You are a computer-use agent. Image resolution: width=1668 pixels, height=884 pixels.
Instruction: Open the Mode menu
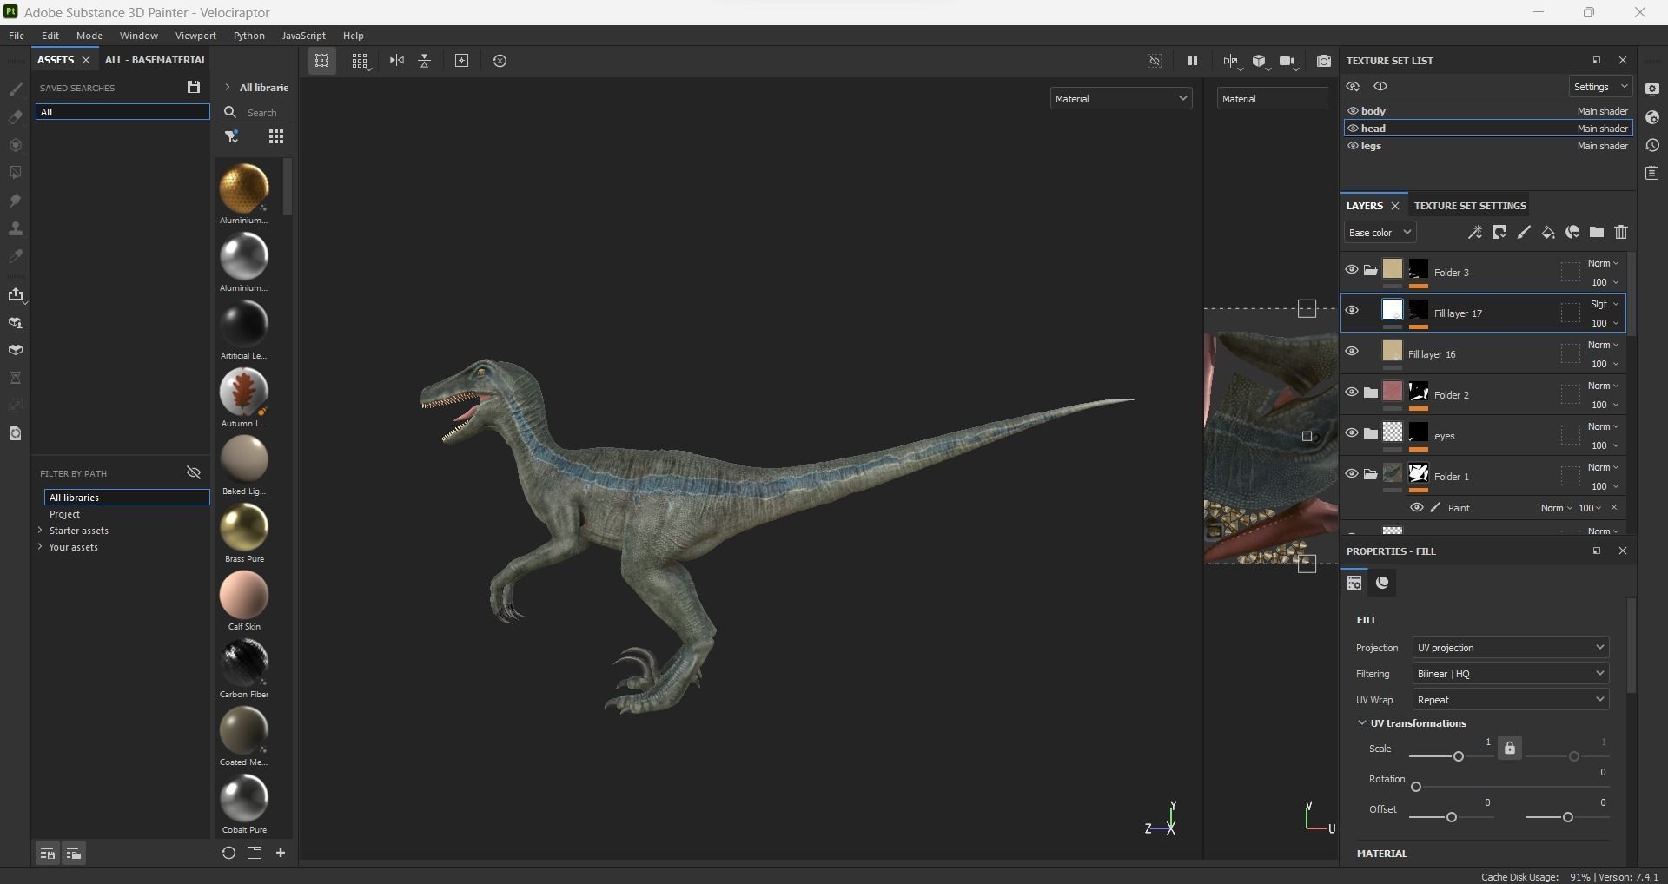pos(89,36)
